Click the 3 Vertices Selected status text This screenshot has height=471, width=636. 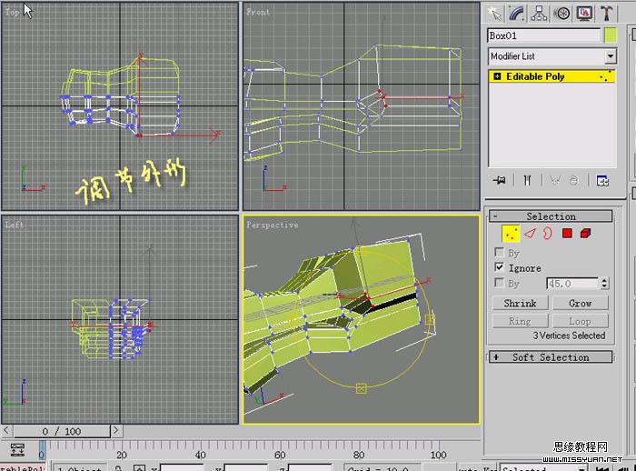[569, 336]
